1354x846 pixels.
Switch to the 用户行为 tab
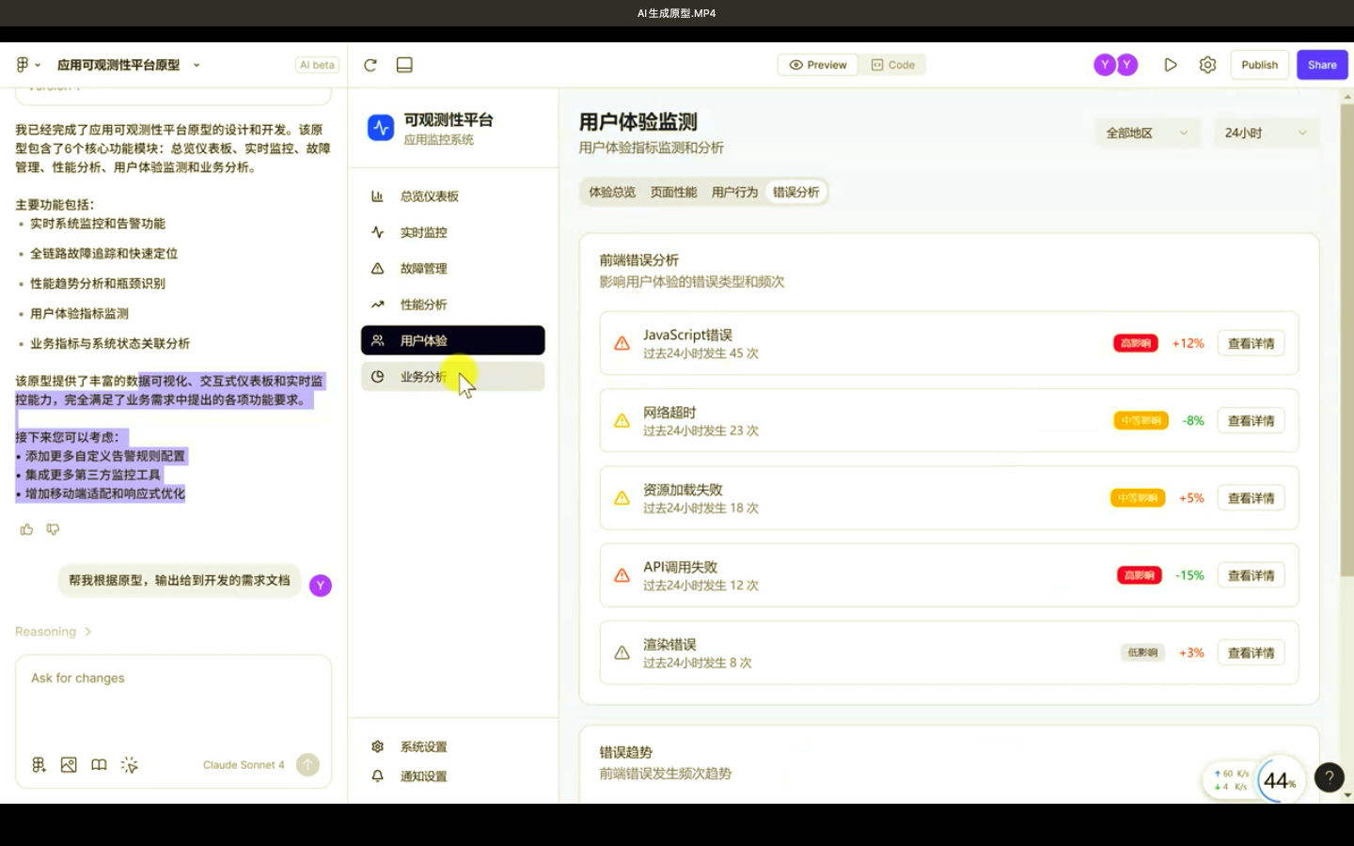(x=734, y=192)
